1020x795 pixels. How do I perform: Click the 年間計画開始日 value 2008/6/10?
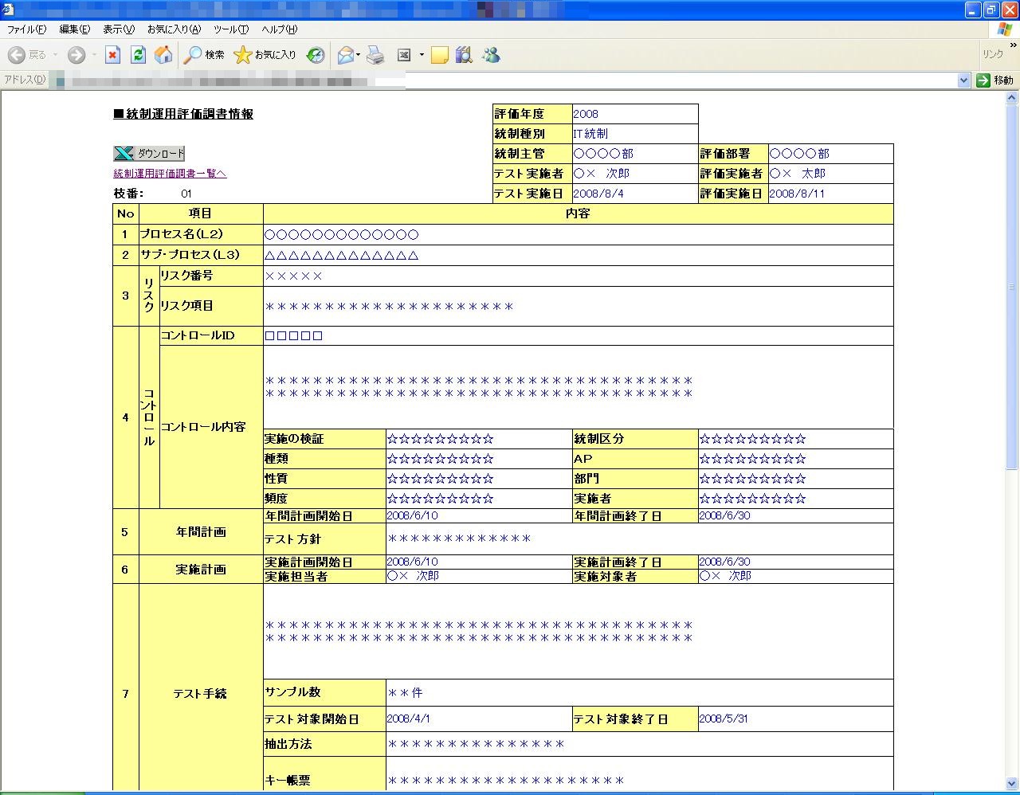coord(412,515)
